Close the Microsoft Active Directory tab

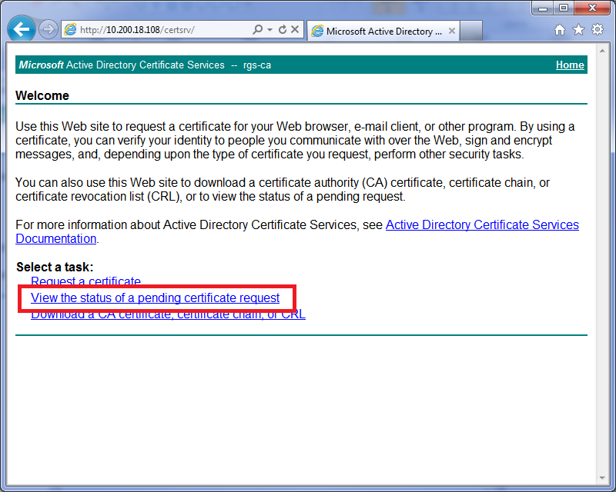click(x=452, y=31)
